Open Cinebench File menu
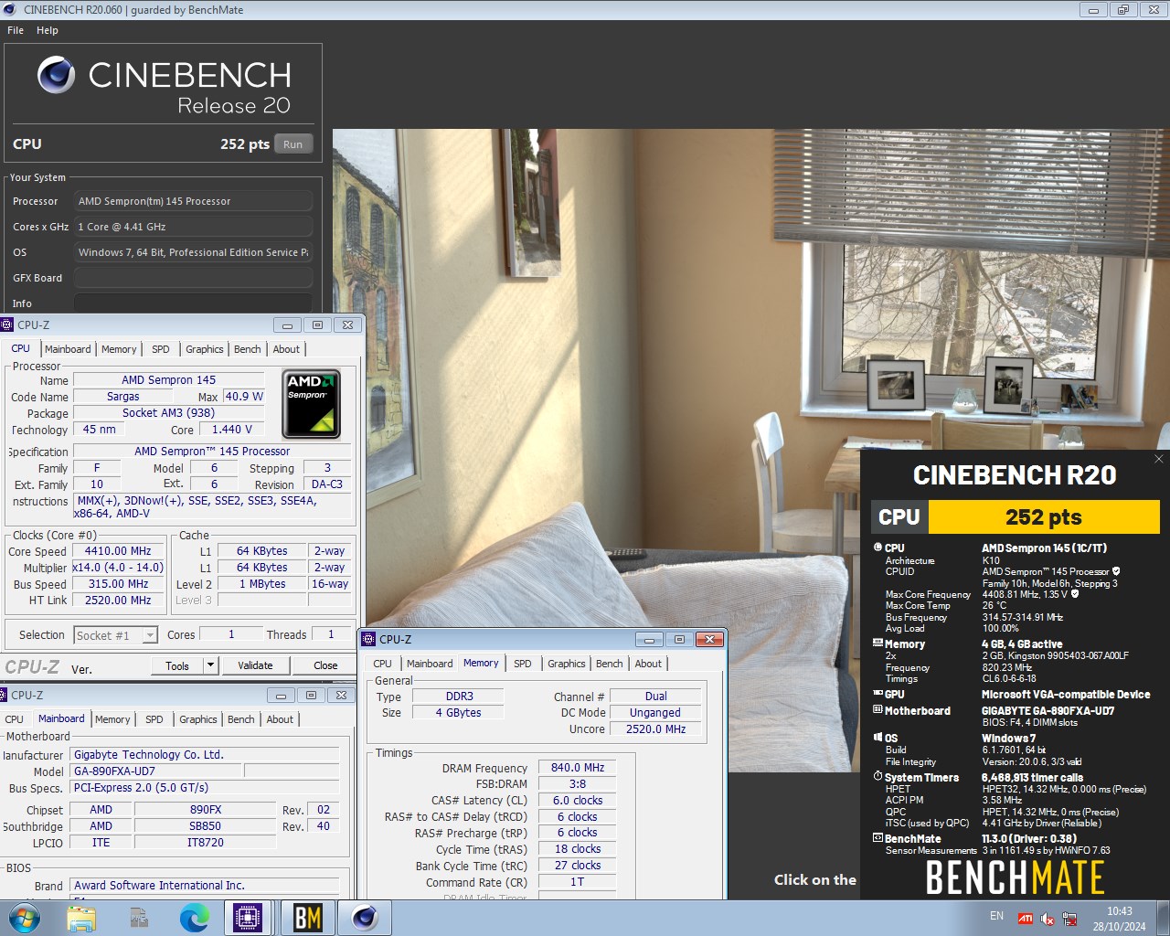 [x=16, y=30]
